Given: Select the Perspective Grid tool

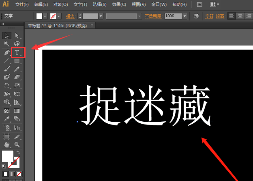Looking at the screenshot, I should [x=17, y=102].
